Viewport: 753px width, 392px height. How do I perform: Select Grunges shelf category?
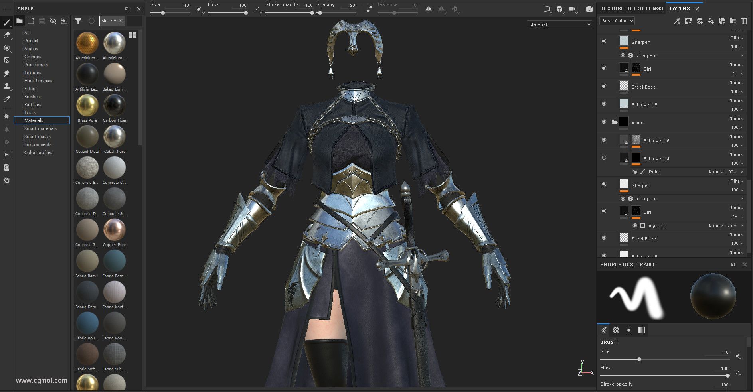click(33, 57)
